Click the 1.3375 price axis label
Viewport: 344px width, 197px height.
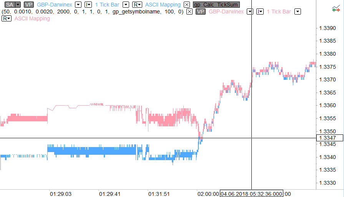(x=327, y=66)
